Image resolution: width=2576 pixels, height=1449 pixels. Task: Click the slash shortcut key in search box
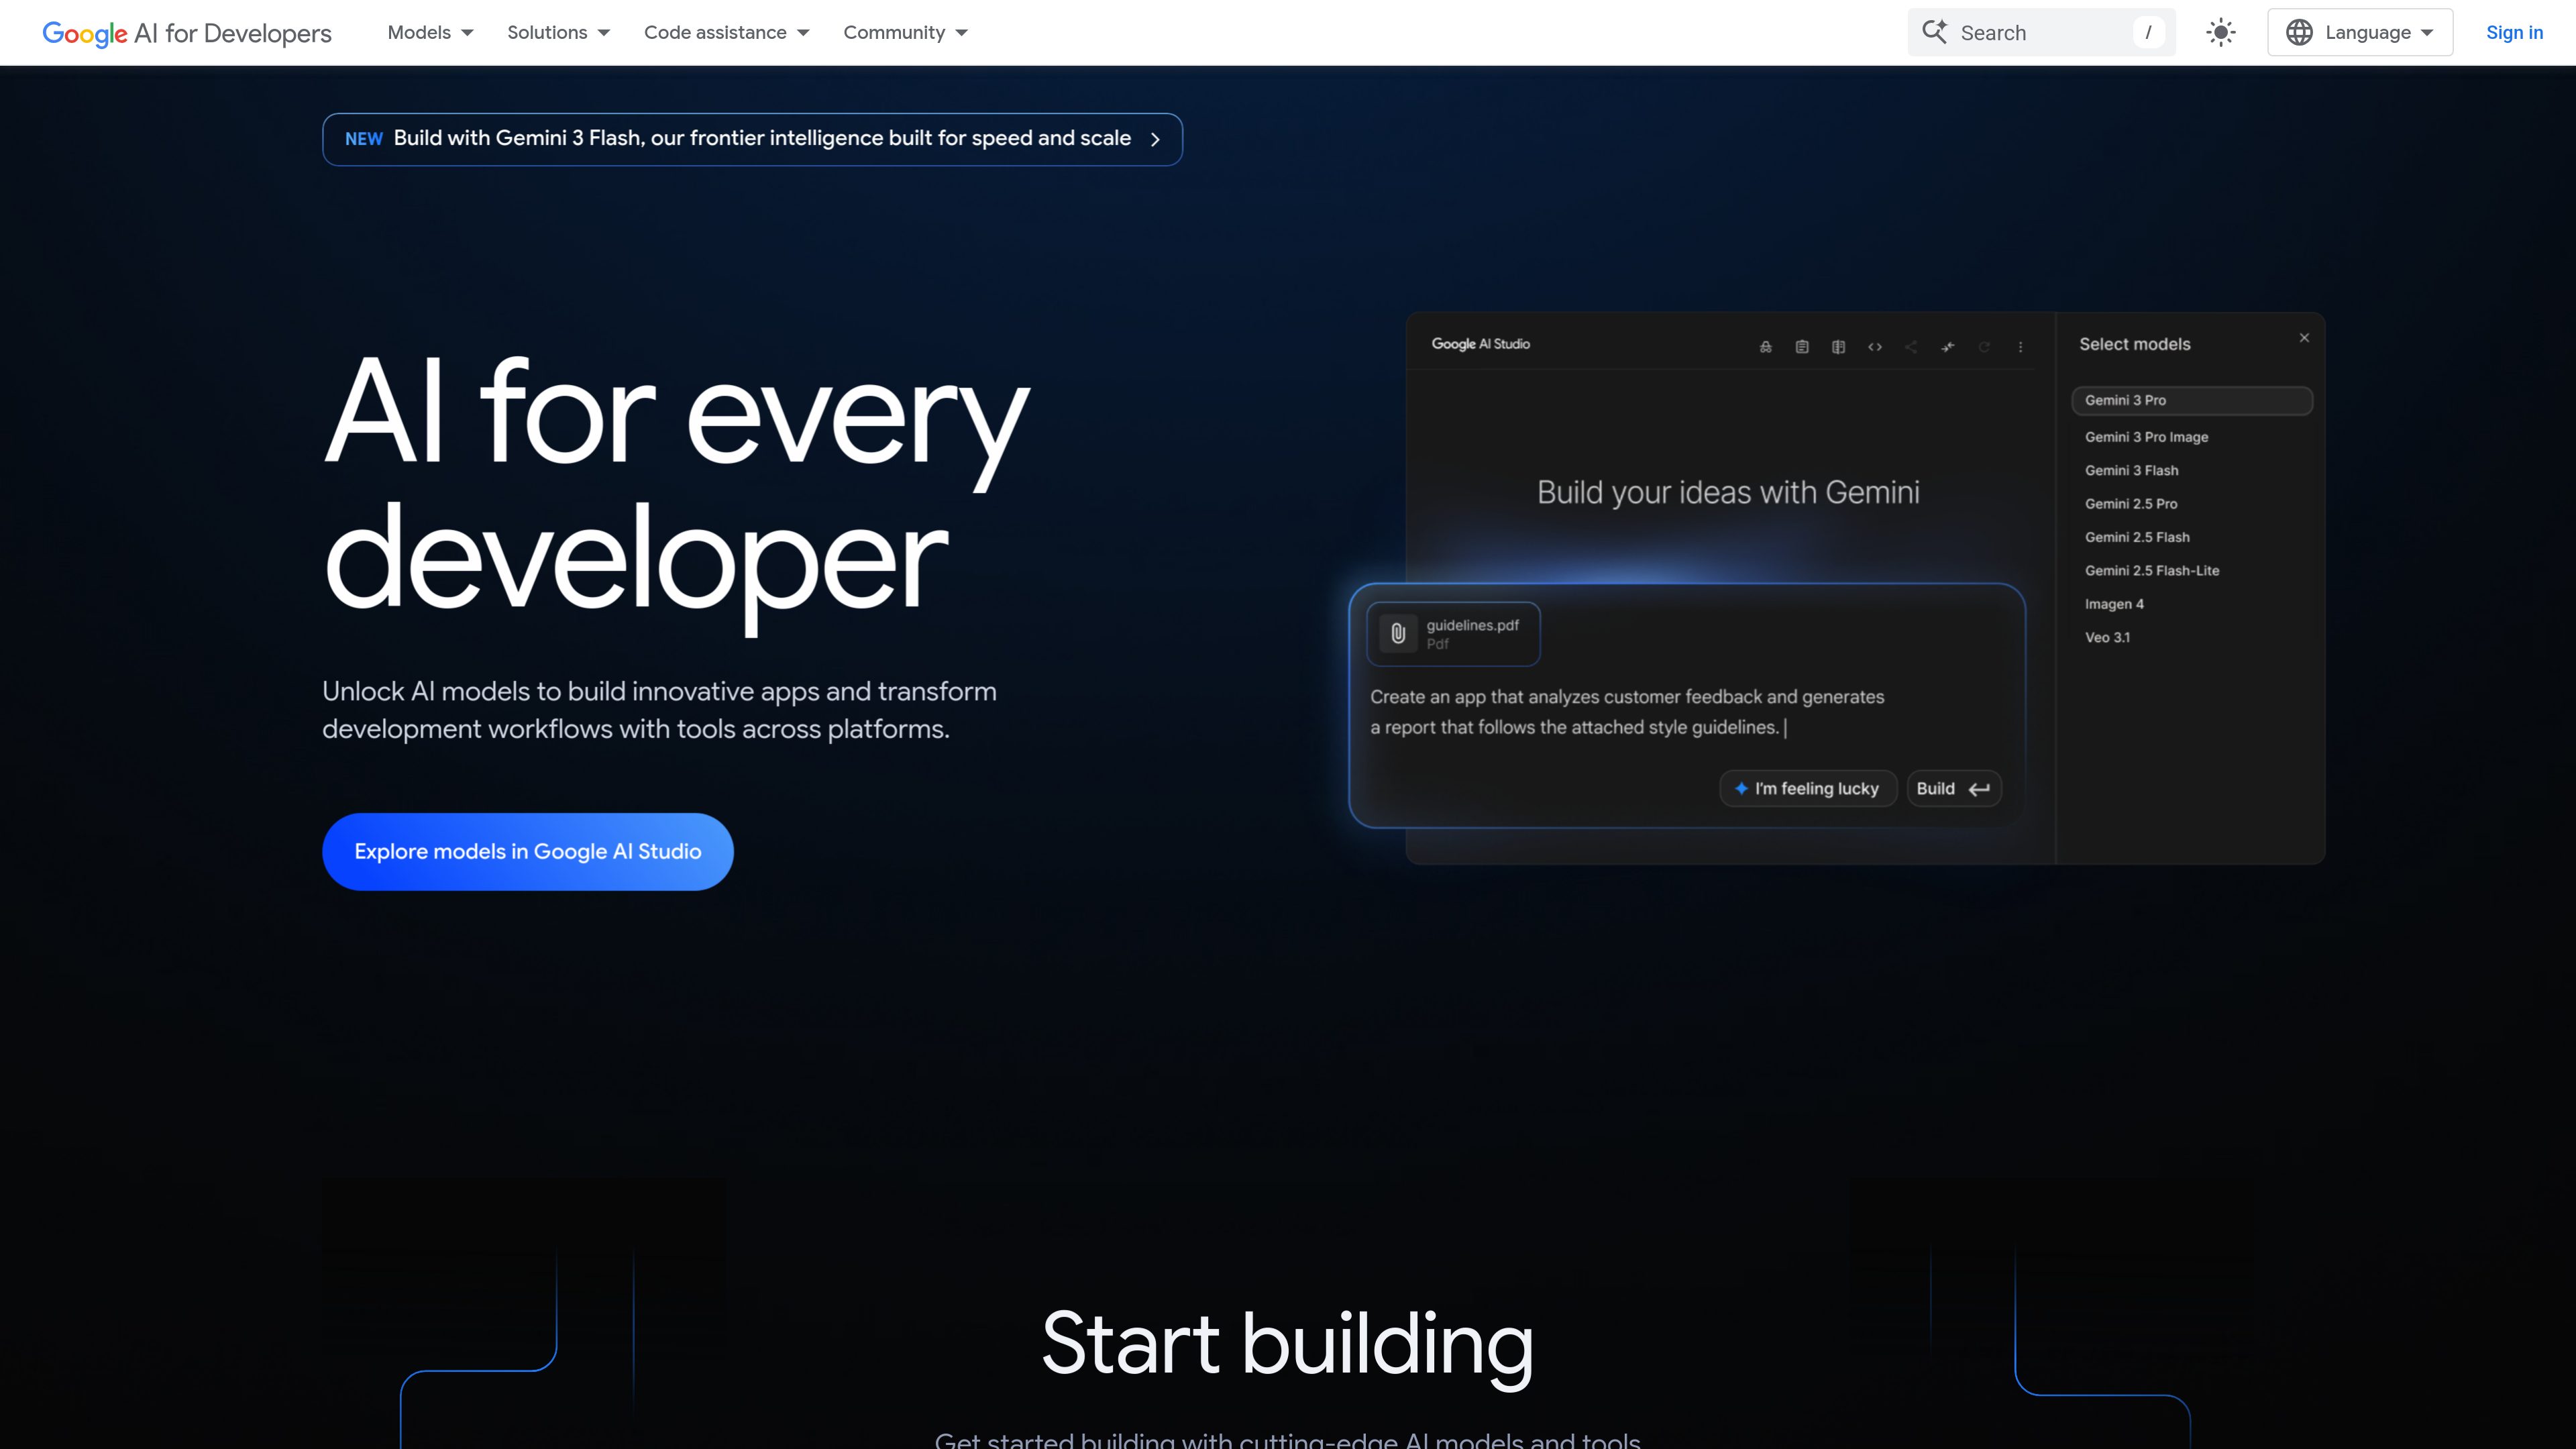point(2148,32)
